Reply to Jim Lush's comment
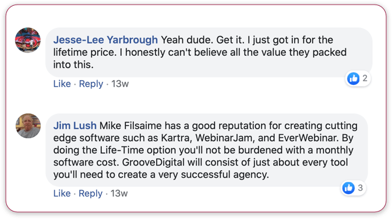This screenshot has height=219, width=392. click(90, 193)
